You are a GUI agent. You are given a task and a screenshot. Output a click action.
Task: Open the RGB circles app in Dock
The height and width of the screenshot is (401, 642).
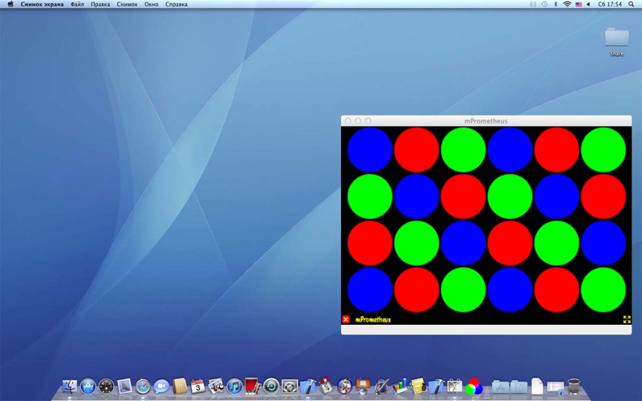point(473,386)
